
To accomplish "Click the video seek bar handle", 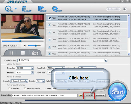I will click(20, 41).
